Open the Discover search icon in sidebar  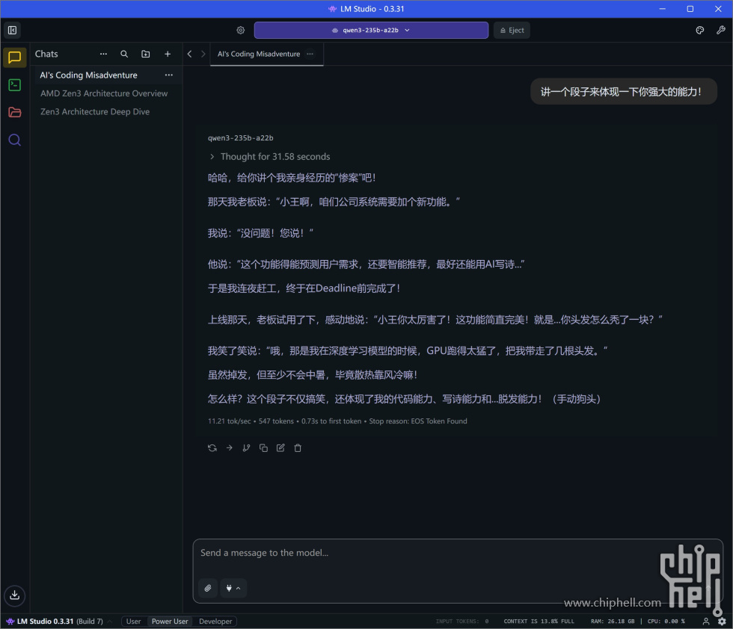click(14, 140)
